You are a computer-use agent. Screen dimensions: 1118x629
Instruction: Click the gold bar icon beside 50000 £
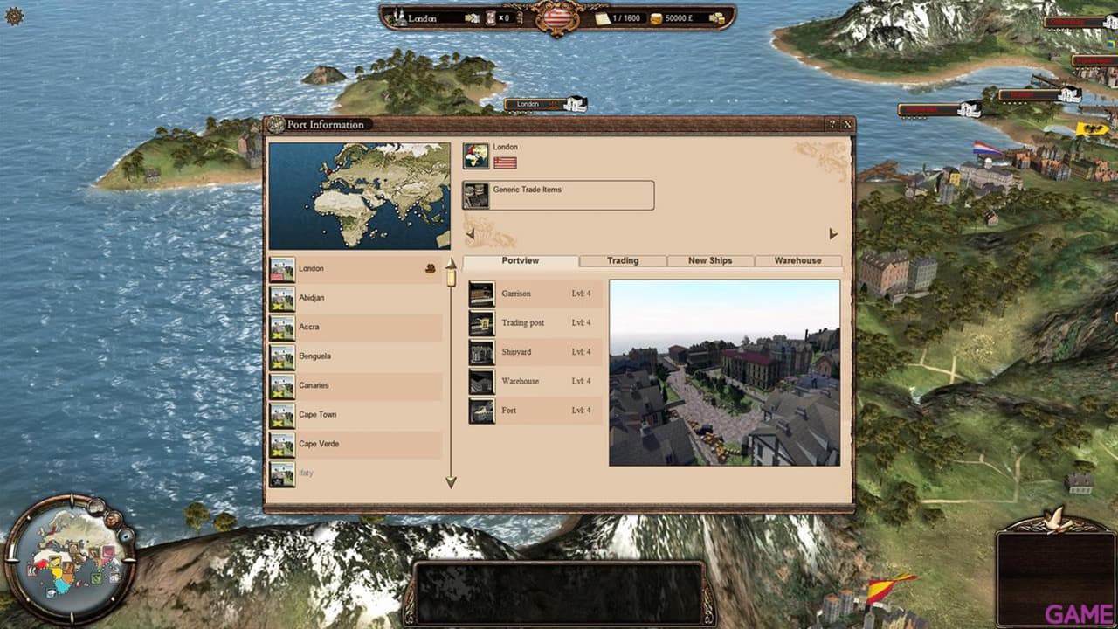(656, 18)
